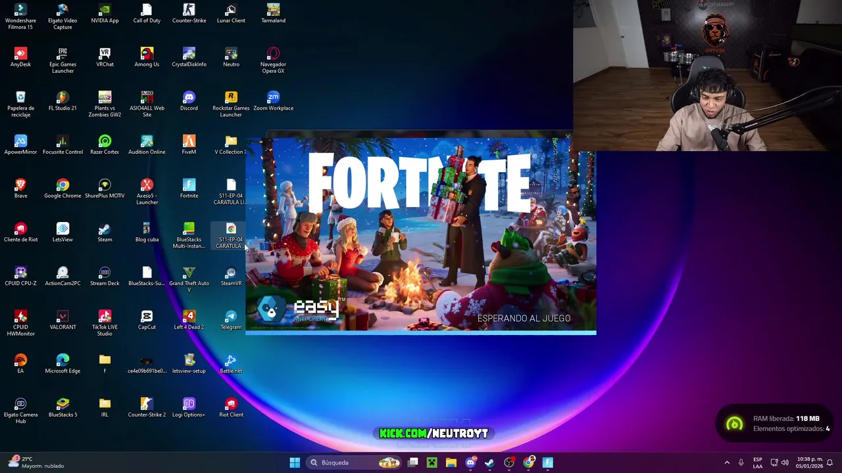Open the Fortnite desktop shortcut

pyautogui.click(x=189, y=189)
